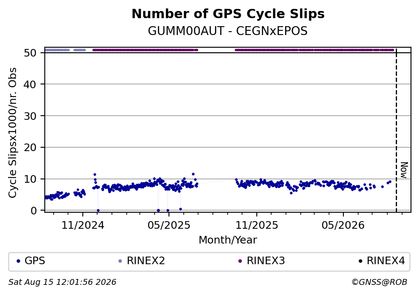
Task: Select the 'RINEX4' legend label
Action: tap(386, 261)
